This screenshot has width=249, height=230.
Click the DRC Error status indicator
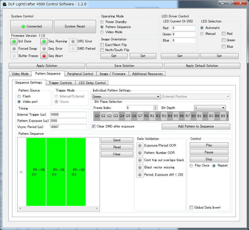point(73,41)
